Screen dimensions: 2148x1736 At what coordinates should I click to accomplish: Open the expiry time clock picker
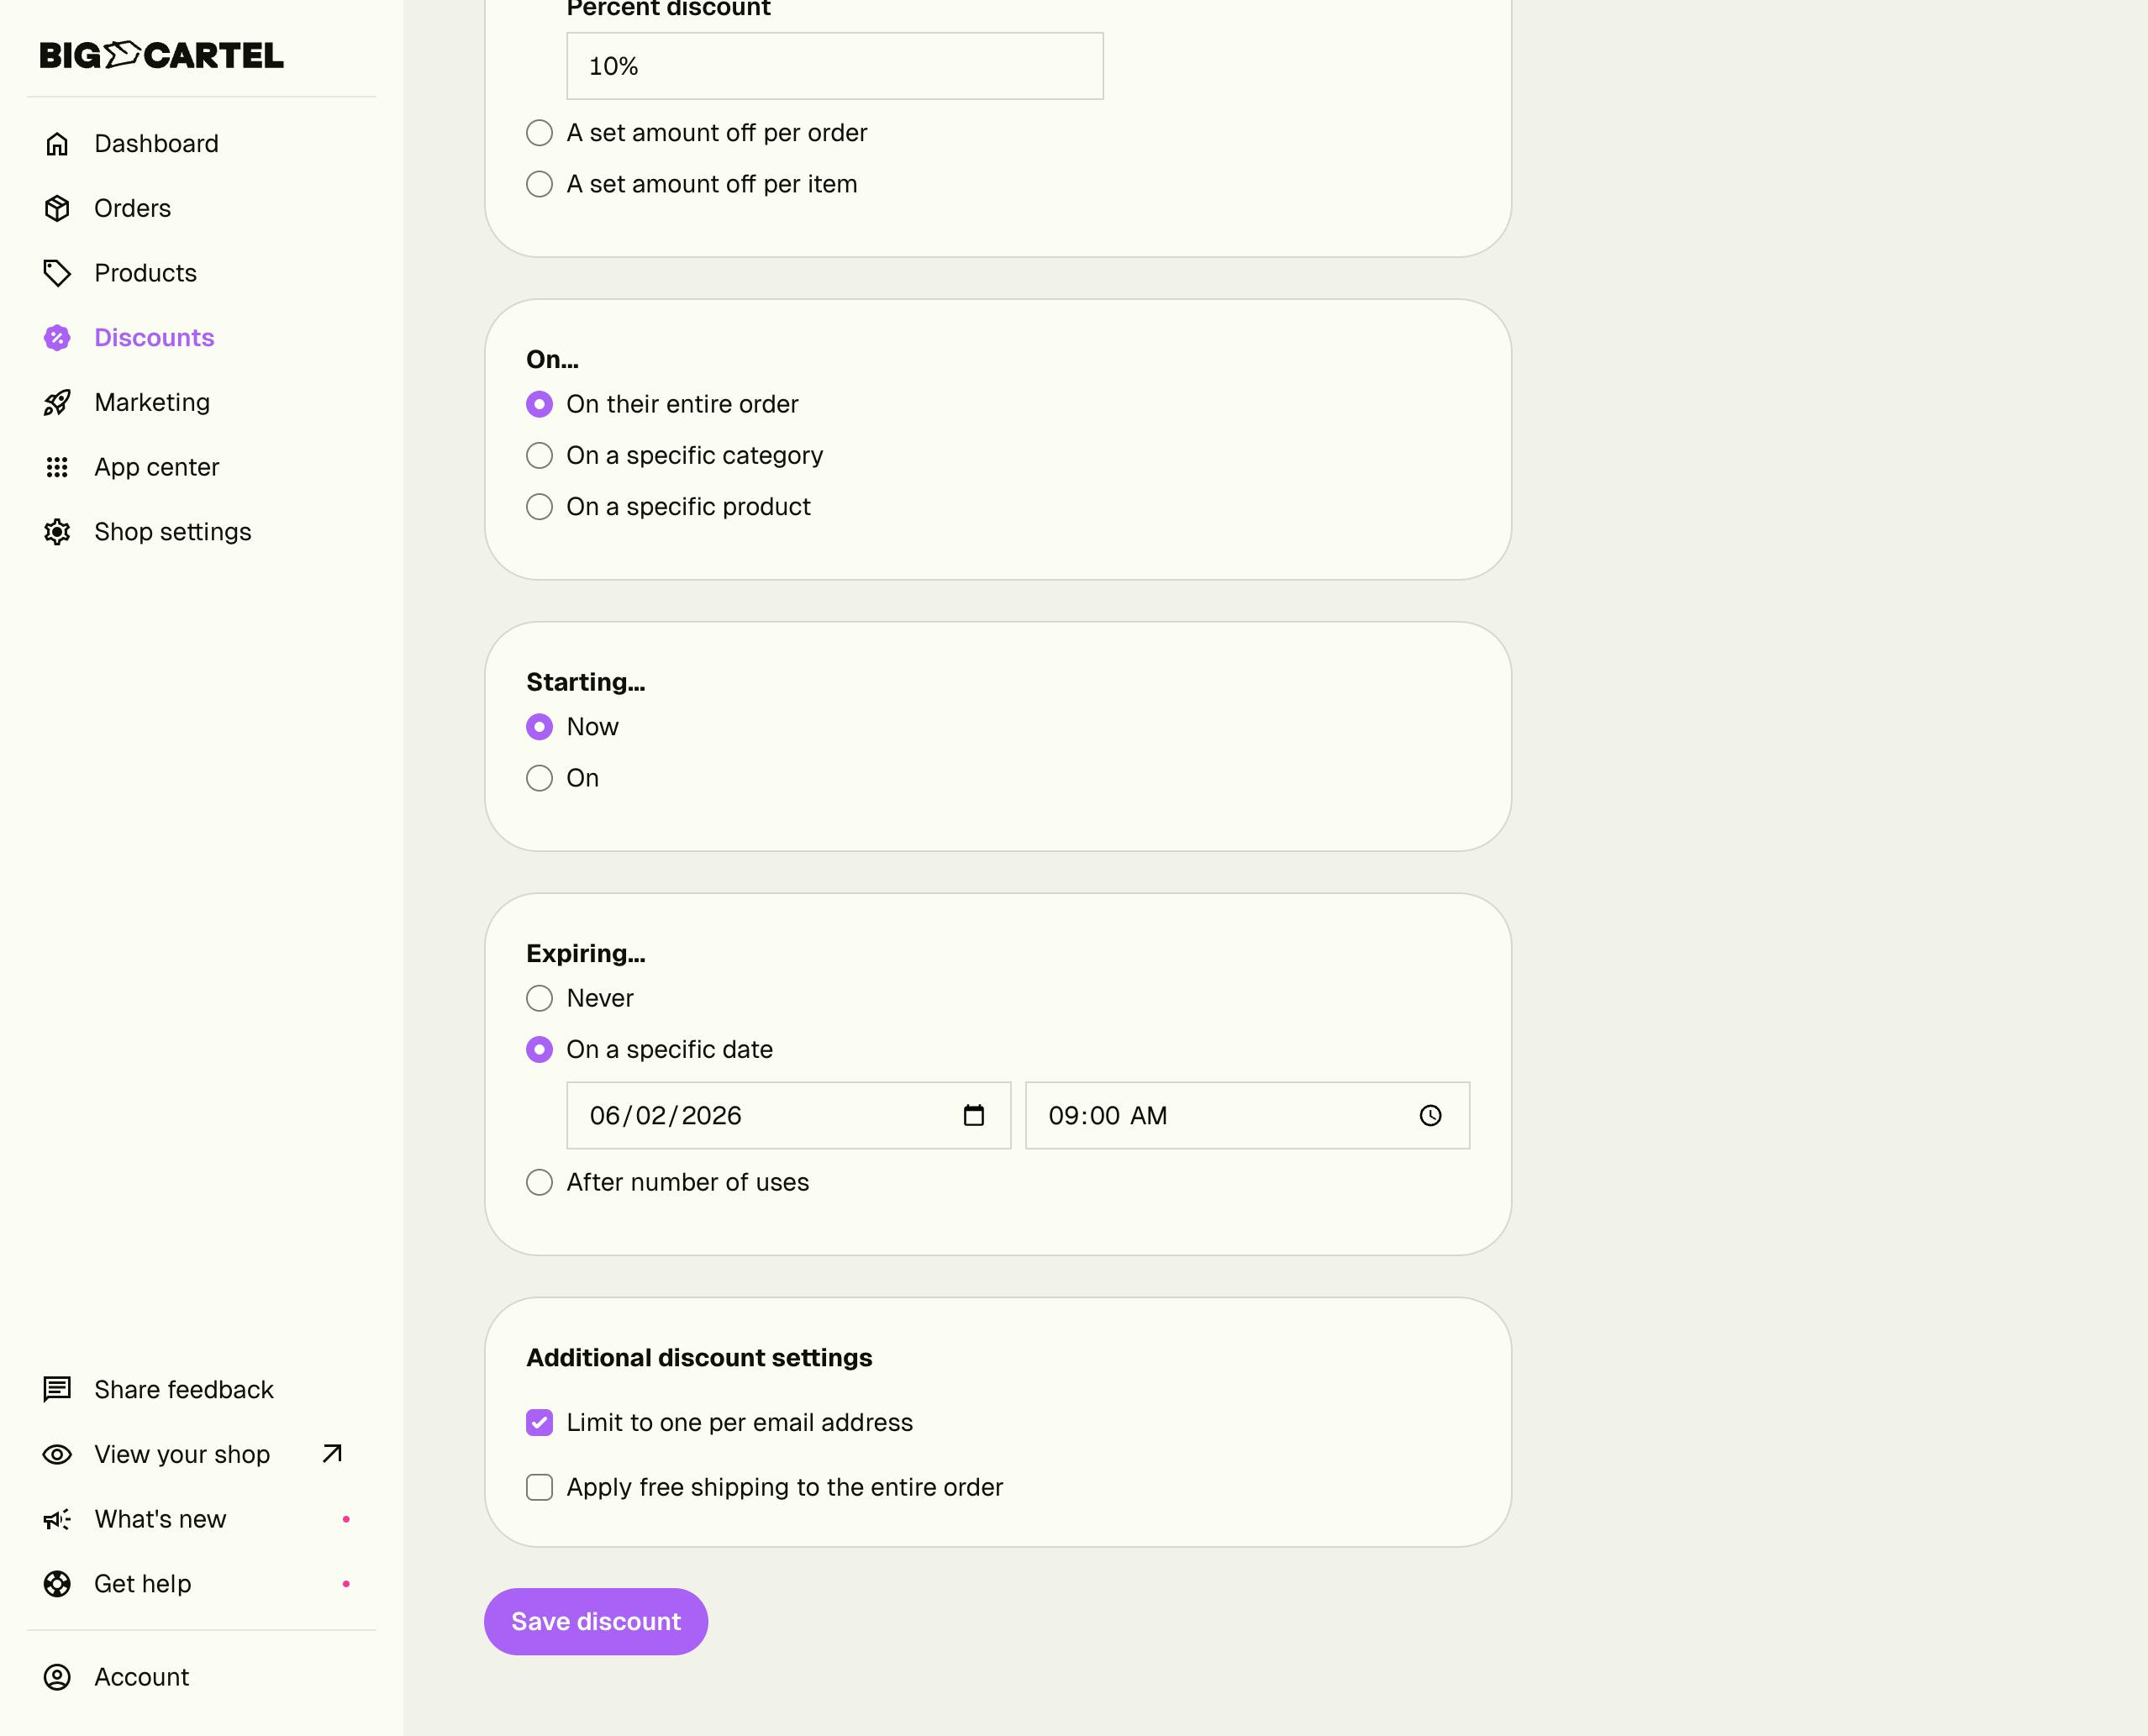pos(1430,1115)
